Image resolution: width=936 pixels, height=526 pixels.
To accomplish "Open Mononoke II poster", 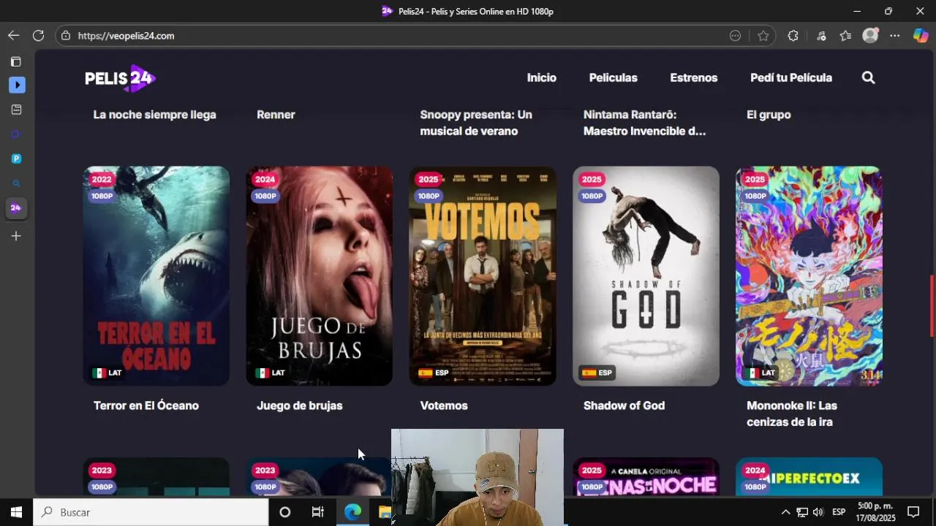I will [x=809, y=276].
